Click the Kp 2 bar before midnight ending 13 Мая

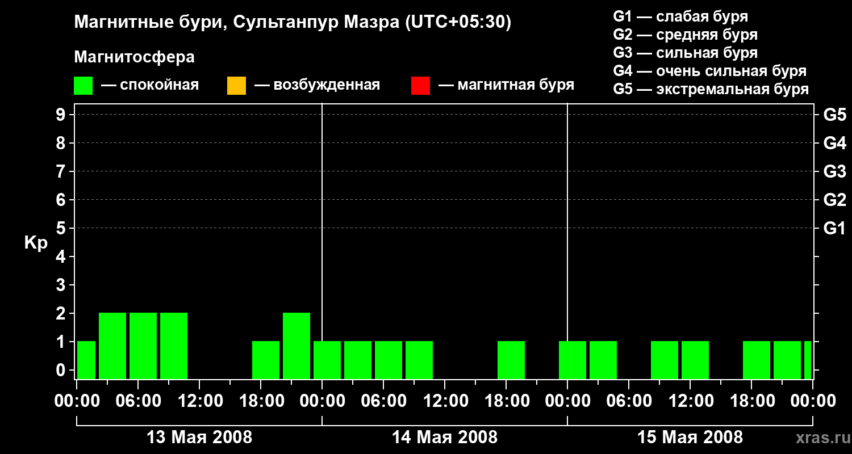click(296, 346)
